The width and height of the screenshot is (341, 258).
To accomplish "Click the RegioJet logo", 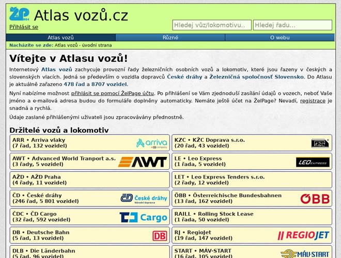I will point(303,235).
